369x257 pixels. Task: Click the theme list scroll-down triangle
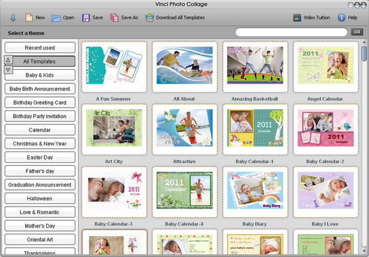pyautogui.click(x=8, y=70)
